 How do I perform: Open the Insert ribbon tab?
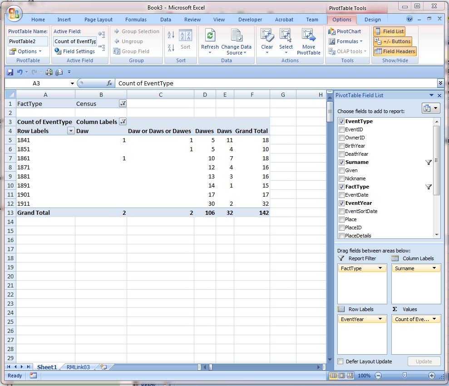coord(64,20)
